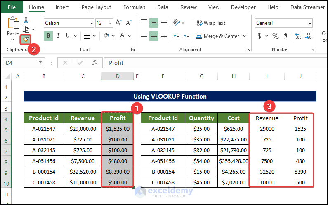Align text left
Screen dimensions: 328x205
pyautogui.click(x=144, y=36)
